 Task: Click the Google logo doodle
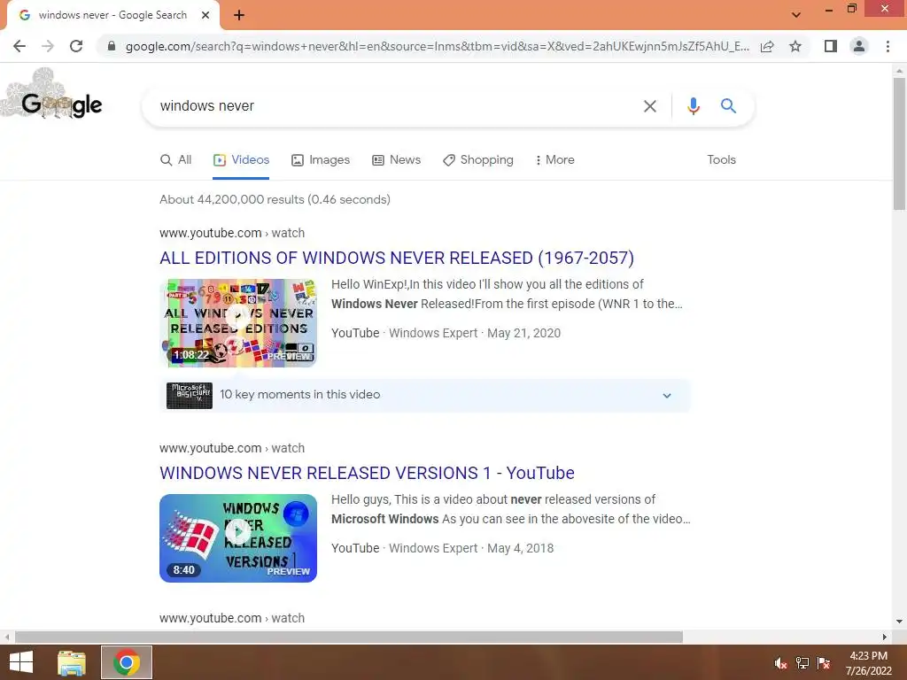click(52, 96)
